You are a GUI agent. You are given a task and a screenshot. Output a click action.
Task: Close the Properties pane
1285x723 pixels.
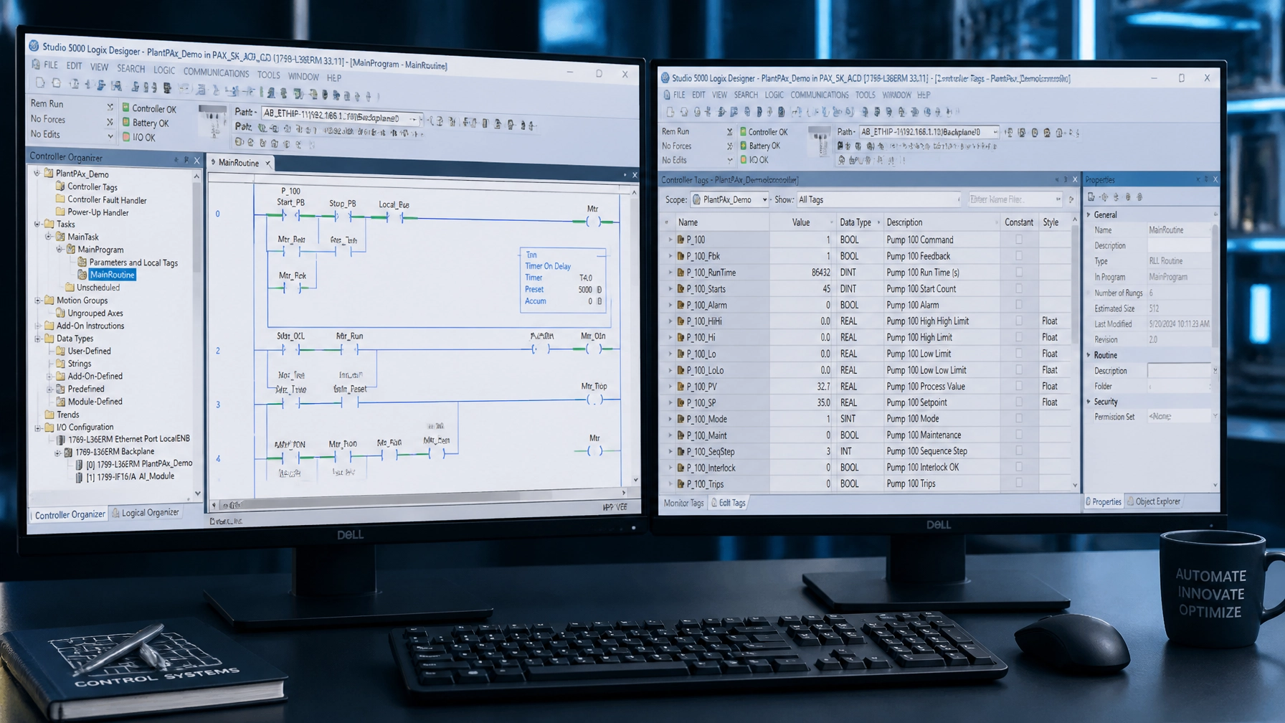tap(1215, 179)
